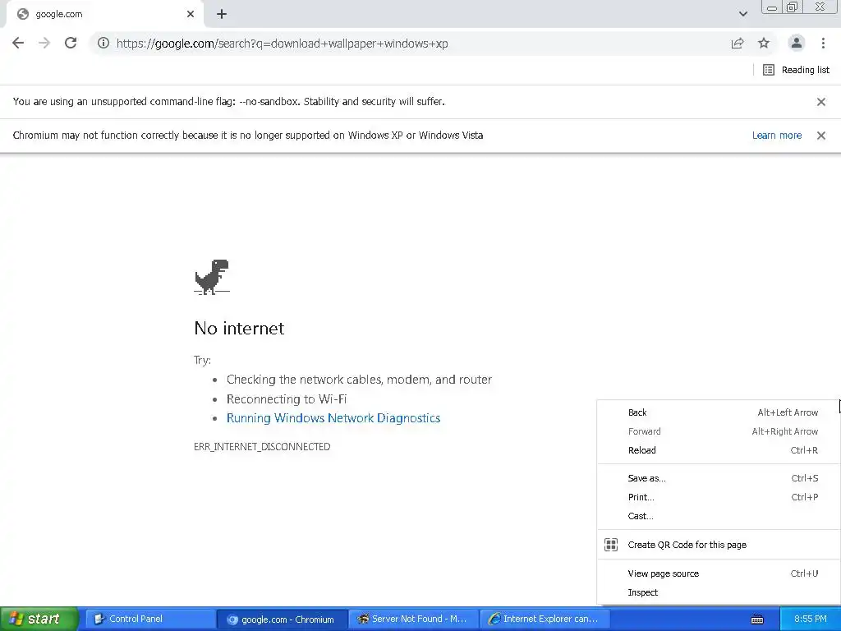This screenshot has width=841, height=631.
Task: Choose View page source in context menu
Action: [x=718, y=573]
